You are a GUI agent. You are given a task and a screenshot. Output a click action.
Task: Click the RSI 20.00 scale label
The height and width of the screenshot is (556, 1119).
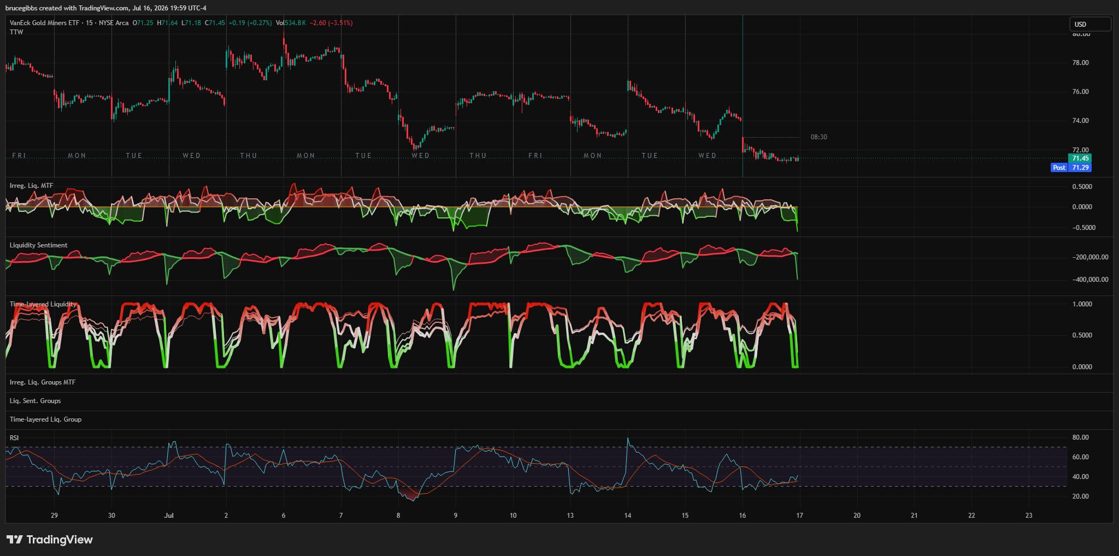pos(1081,496)
